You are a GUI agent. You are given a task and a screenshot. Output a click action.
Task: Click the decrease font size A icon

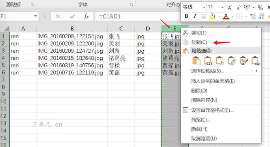tap(238, 8)
